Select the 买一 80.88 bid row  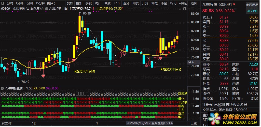pos(230,41)
